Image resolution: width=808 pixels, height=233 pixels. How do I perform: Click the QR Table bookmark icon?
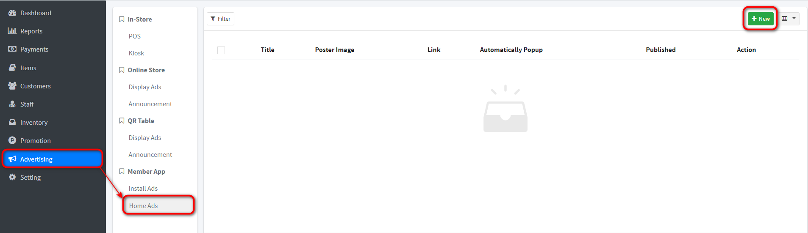(x=122, y=121)
